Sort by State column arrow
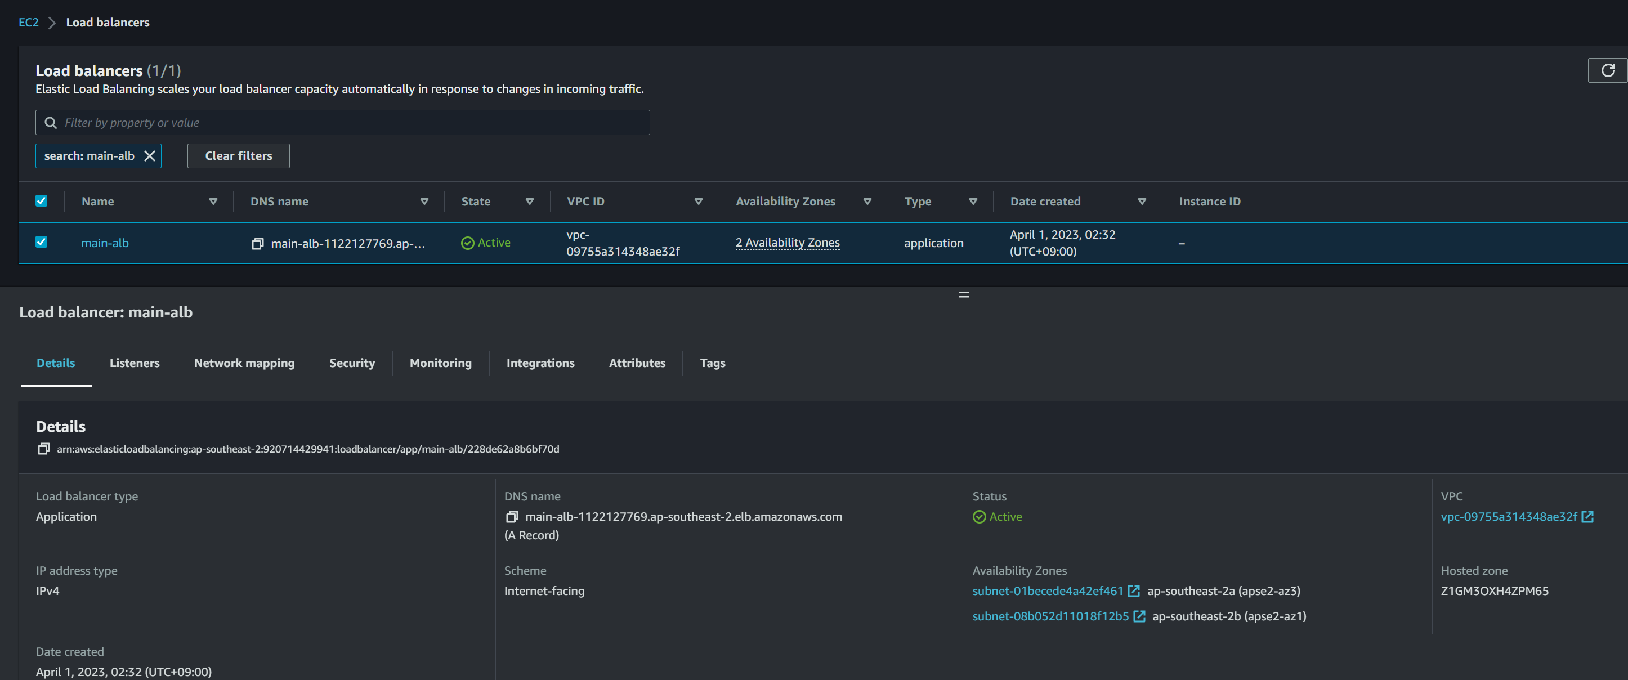Screen dimensions: 1628x680 (x=530, y=202)
